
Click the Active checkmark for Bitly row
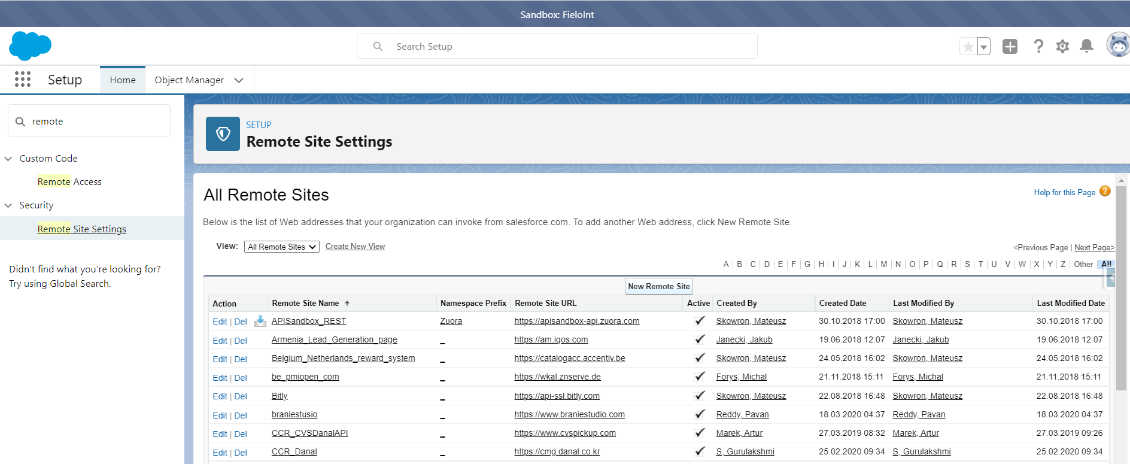click(x=699, y=395)
